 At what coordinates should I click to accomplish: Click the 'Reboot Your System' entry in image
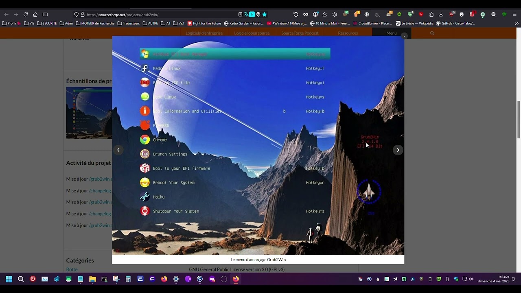[174, 183]
